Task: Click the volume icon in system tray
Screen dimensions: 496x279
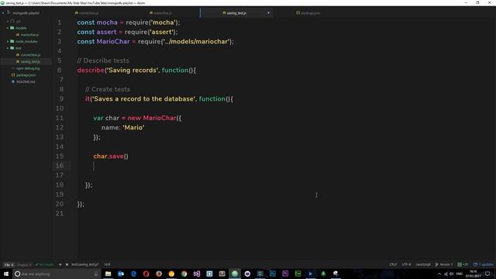Action: [452, 274]
